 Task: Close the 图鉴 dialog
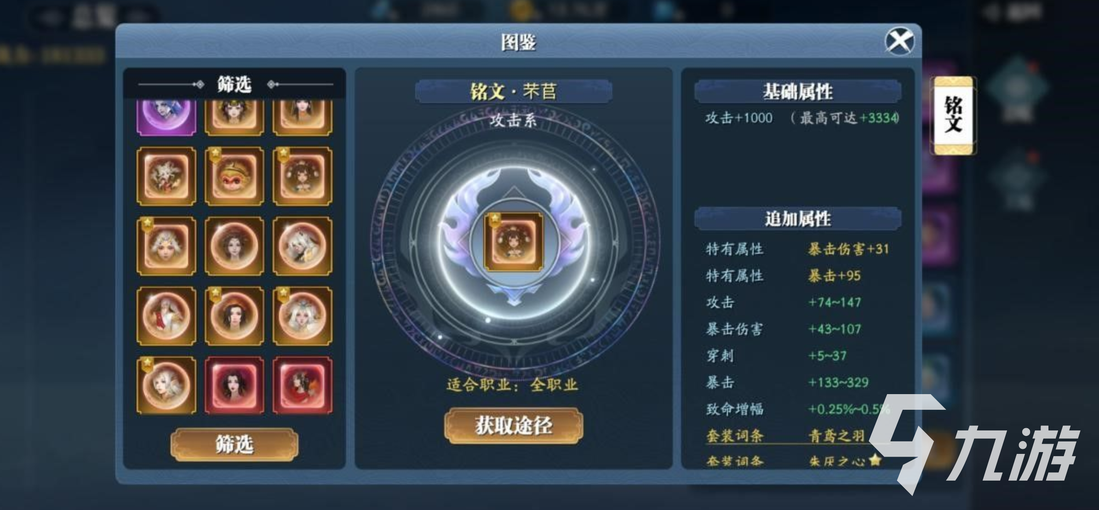pyautogui.click(x=899, y=41)
